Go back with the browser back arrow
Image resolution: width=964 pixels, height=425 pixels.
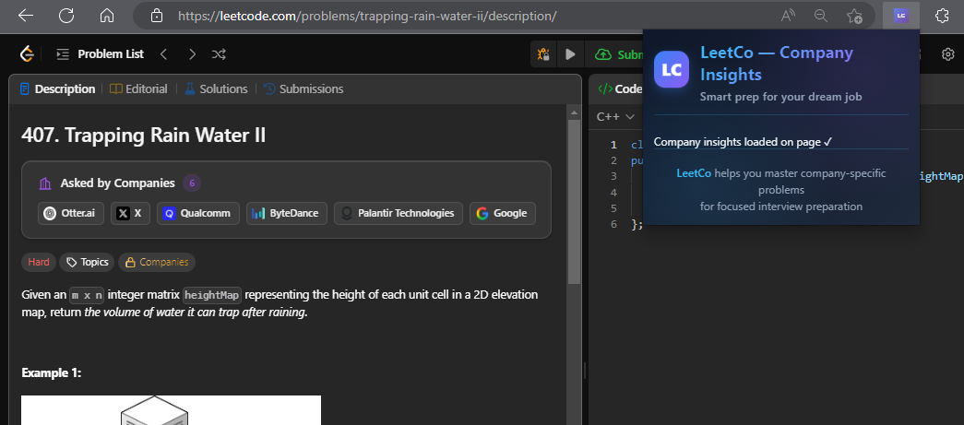click(26, 16)
